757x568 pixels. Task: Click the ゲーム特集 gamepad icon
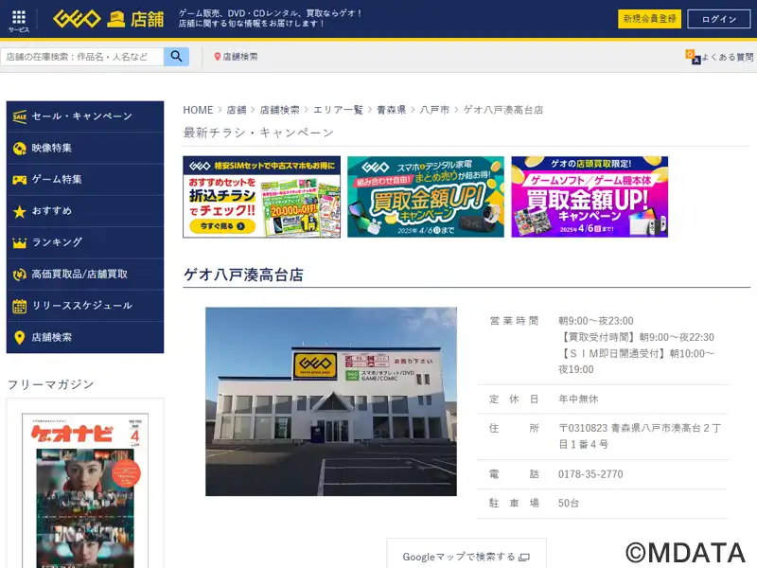19,180
